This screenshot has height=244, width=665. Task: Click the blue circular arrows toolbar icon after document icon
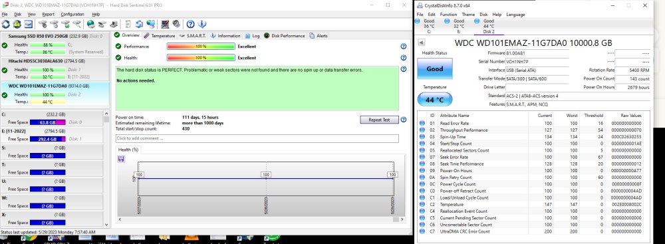tap(139, 24)
